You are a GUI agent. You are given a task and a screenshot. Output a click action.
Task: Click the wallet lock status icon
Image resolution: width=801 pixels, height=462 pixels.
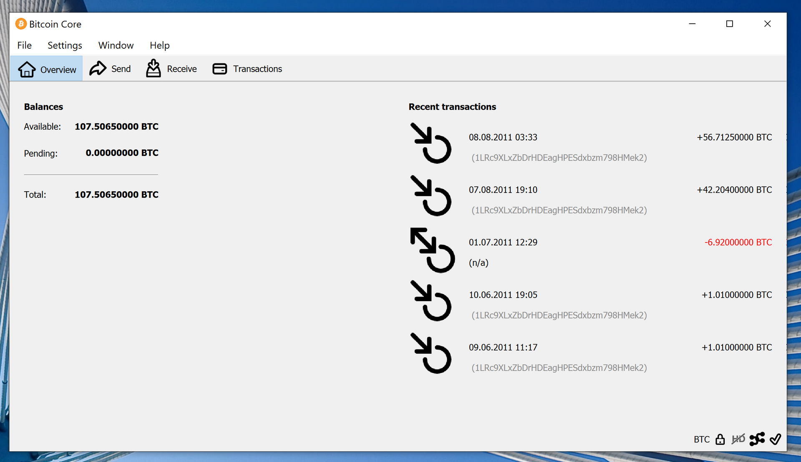[x=720, y=440]
